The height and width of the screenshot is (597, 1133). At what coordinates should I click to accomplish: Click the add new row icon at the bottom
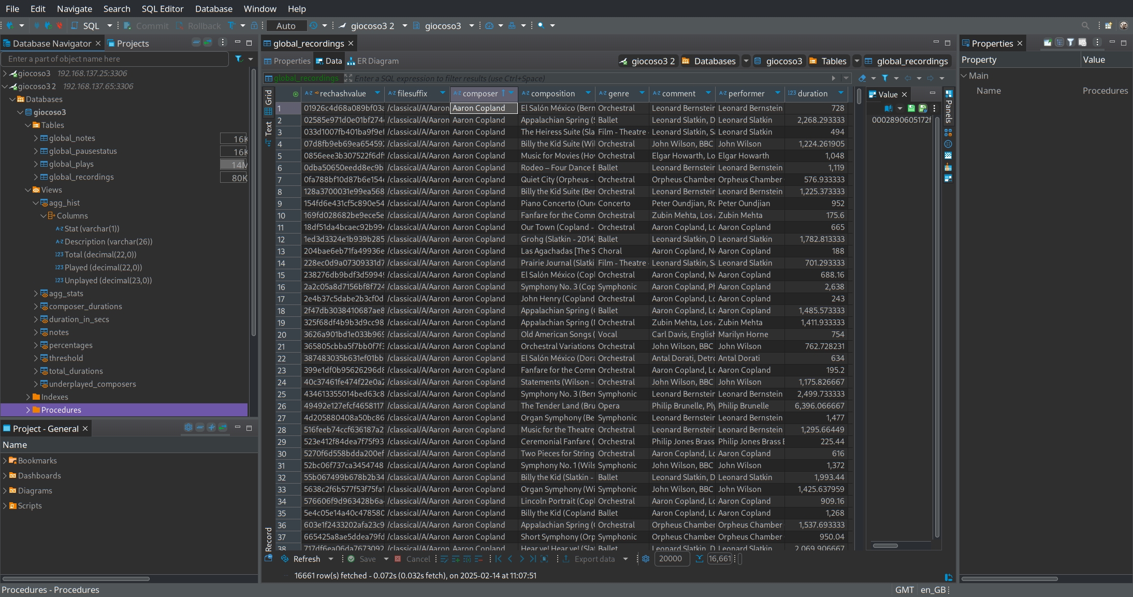click(456, 559)
